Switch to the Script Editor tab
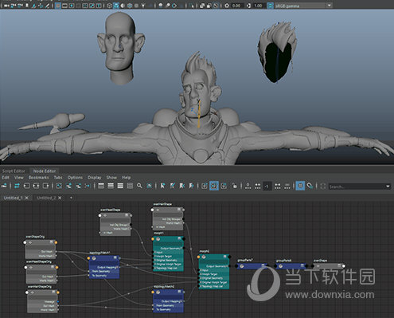Image resolution: width=394 pixels, height=318 pixels. click(x=14, y=171)
